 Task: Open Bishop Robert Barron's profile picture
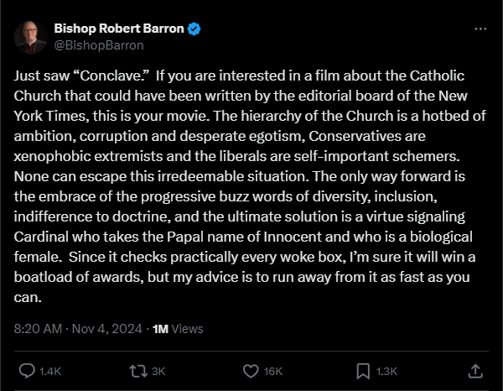coord(30,36)
